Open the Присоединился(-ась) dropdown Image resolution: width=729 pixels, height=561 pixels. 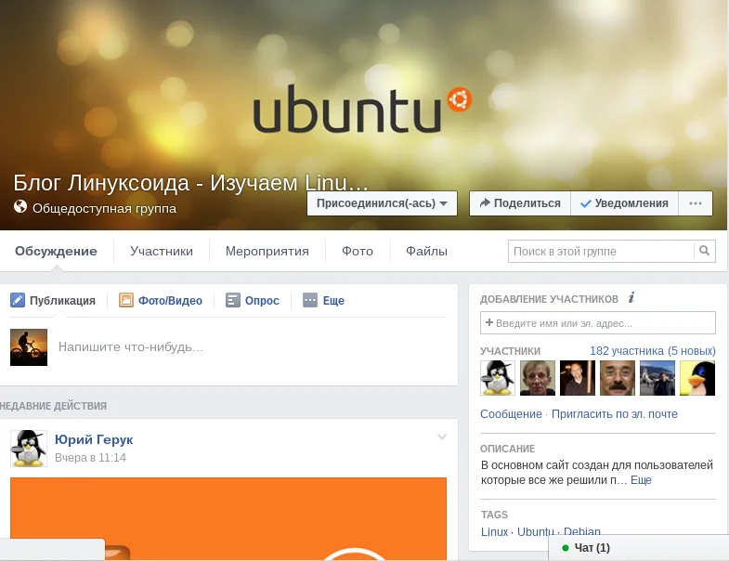pos(382,203)
